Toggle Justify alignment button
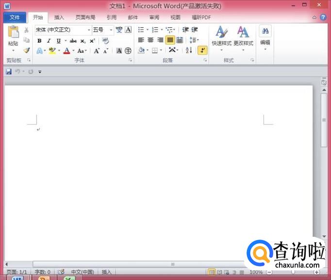Screen dimensions: 331x280 (170, 40)
